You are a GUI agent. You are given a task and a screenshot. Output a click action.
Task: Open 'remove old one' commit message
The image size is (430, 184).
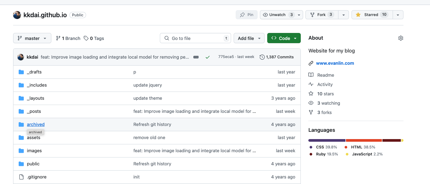tap(149, 138)
